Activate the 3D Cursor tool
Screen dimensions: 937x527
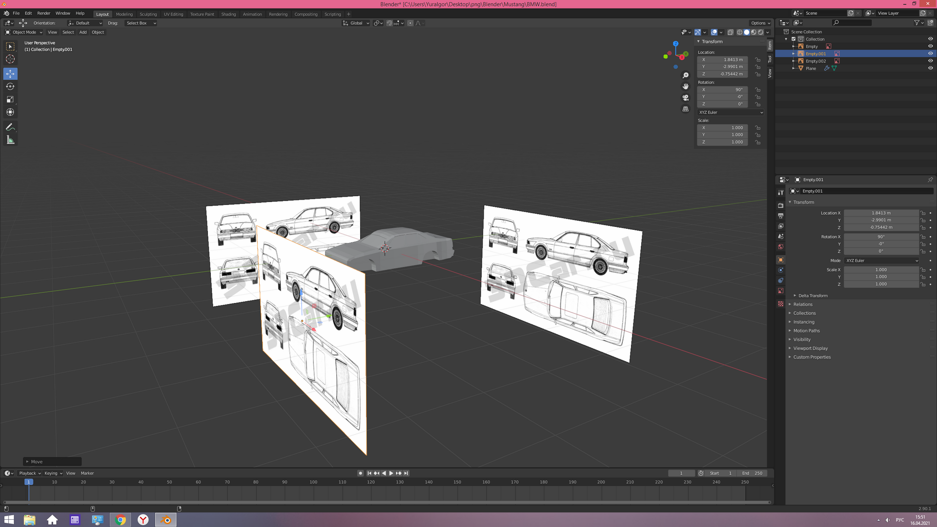[10, 60]
